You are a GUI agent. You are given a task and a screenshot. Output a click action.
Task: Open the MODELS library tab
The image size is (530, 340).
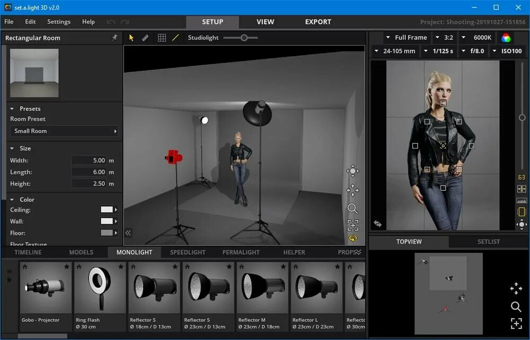click(x=81, y=252)
